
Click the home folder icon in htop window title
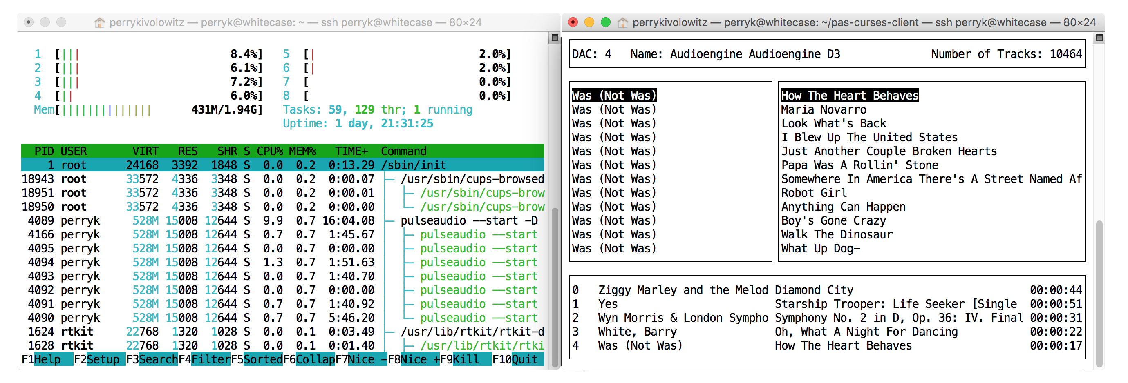coord(99,22)
